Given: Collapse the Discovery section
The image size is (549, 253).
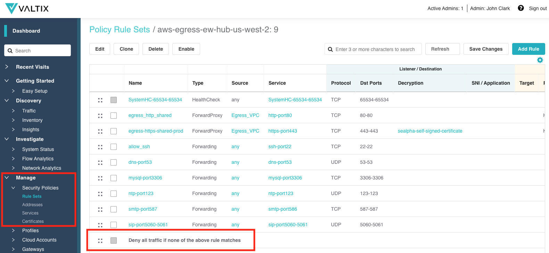Looking at the screenshot, I should coord(7,100).
